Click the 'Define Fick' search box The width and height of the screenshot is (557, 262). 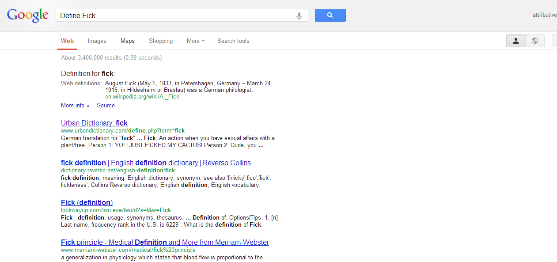(182, 15)
